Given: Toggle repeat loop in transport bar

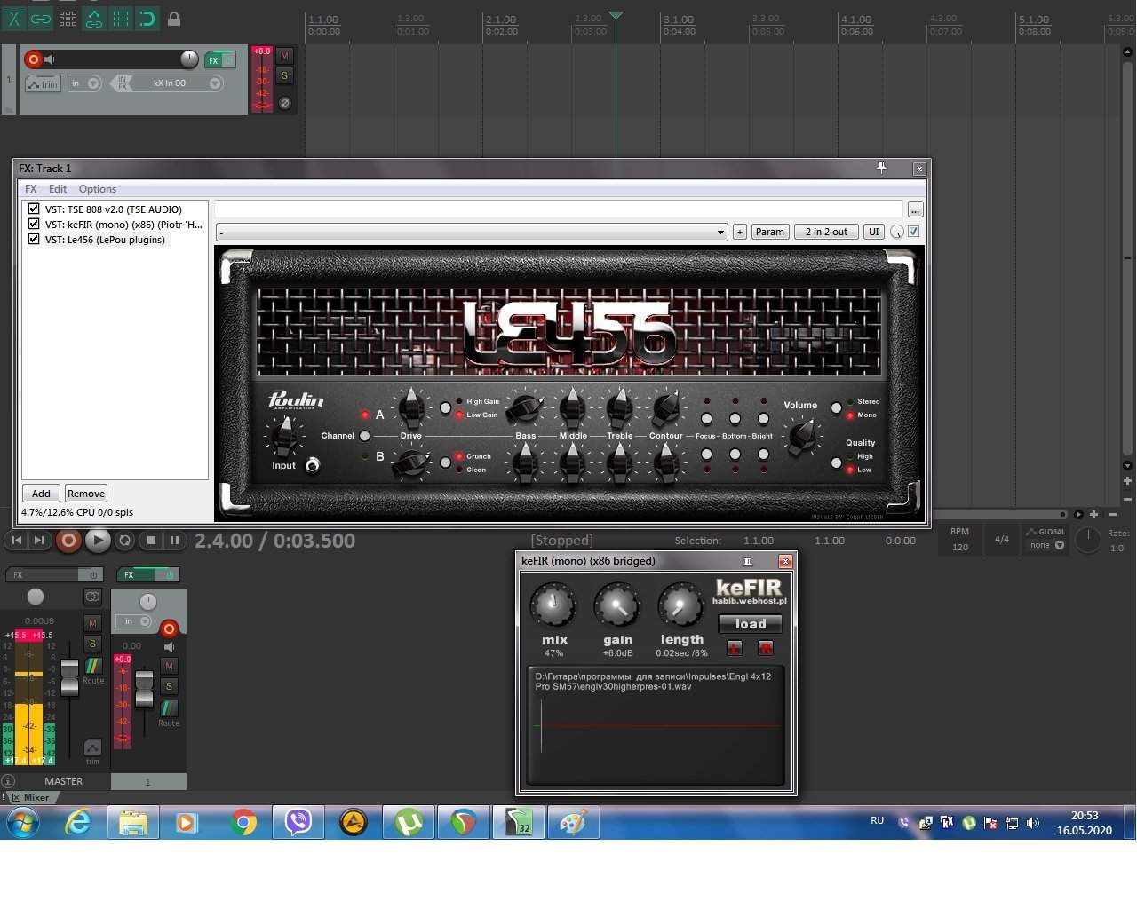Looking at the screenshot, I should (125, 540).
